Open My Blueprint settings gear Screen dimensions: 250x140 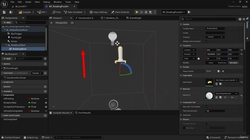45,59
